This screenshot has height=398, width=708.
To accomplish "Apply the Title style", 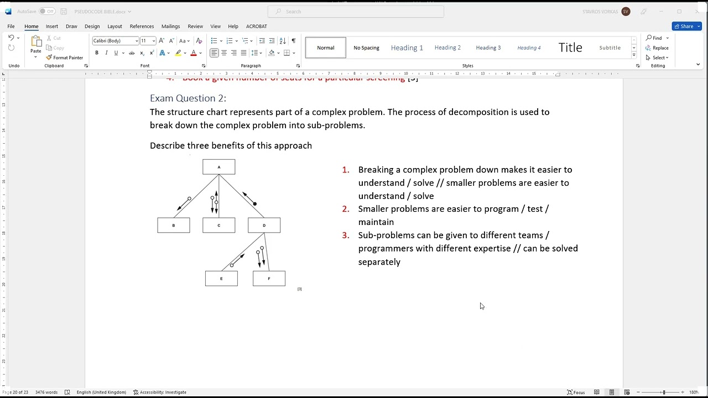I will (x=570, y=48).
